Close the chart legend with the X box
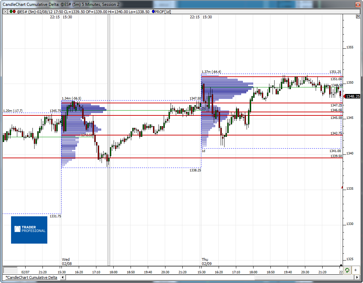This screenshot has width=363, height=283. pyautogui.click(x=5, y=12)
